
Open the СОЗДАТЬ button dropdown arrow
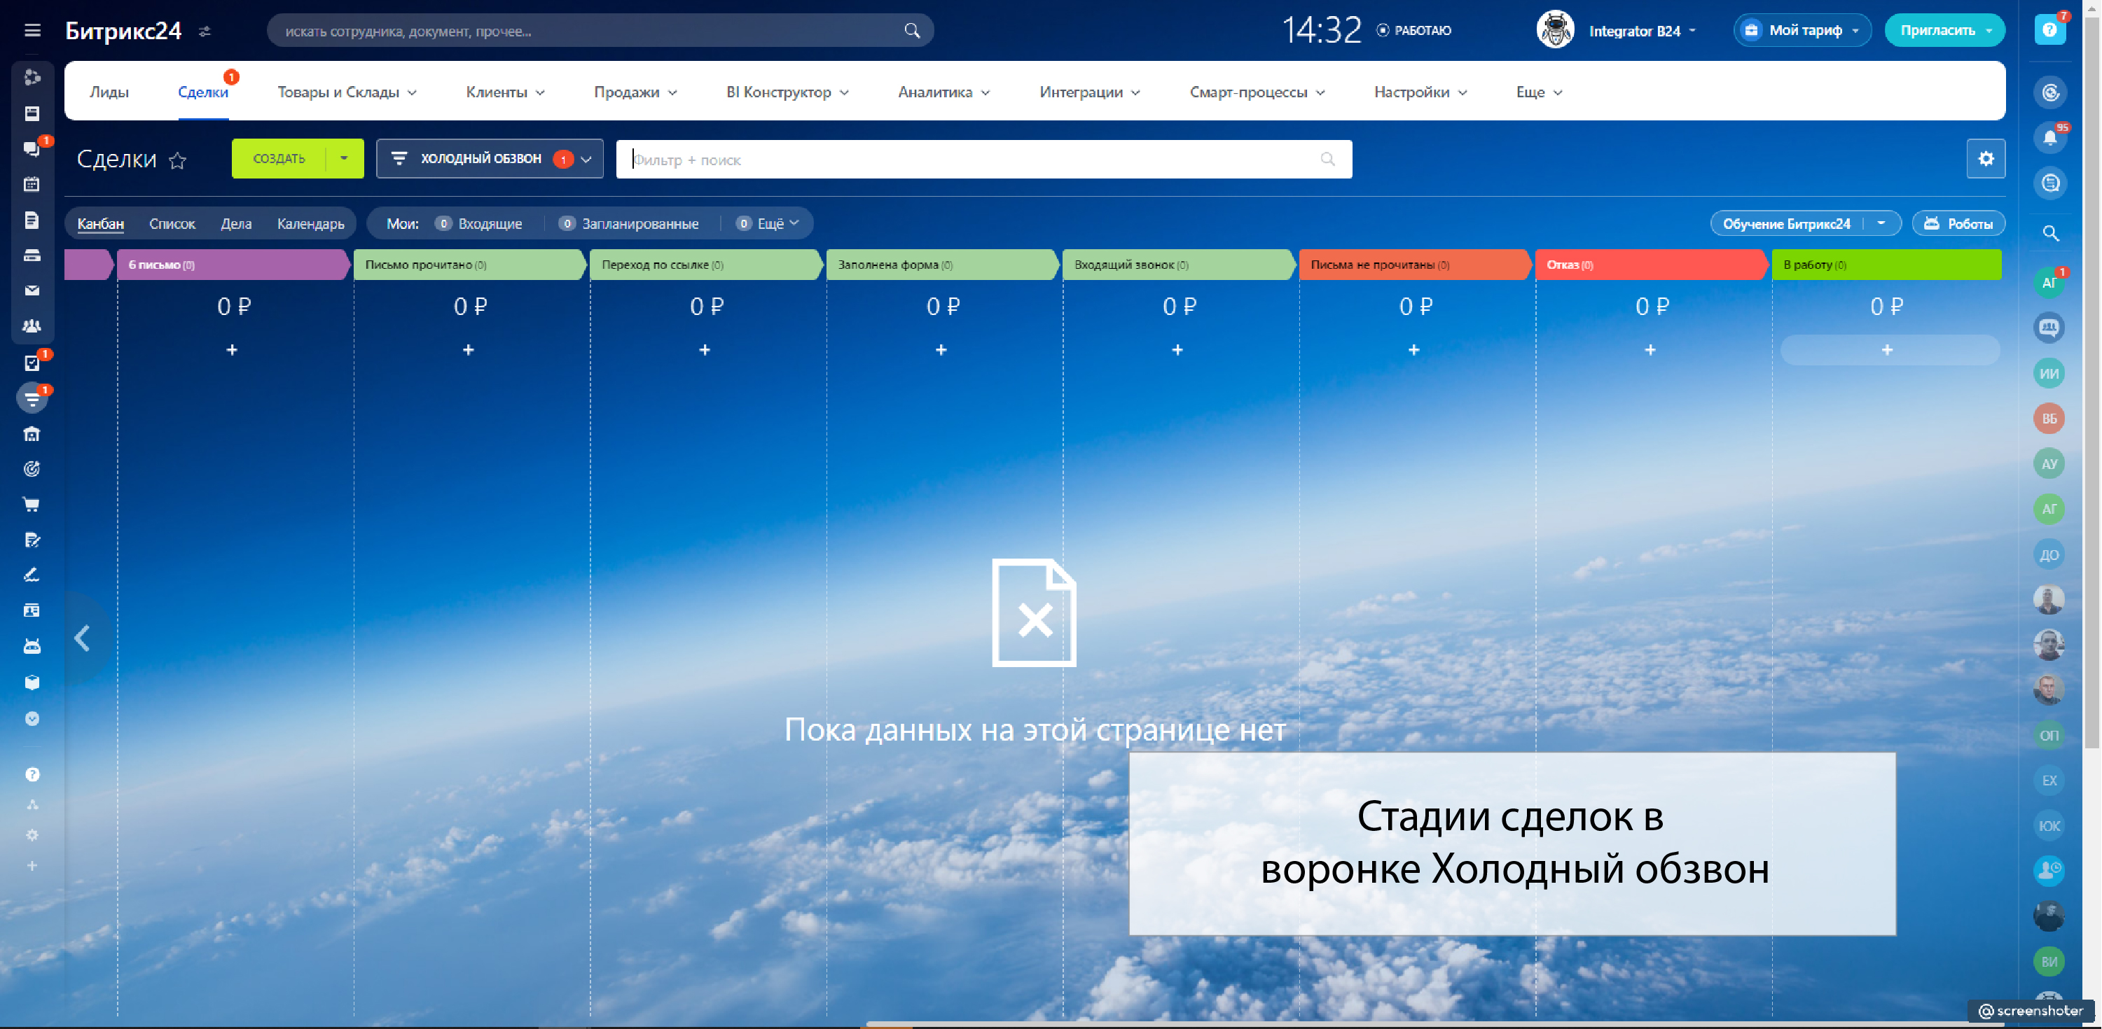(x=343, y=158)
